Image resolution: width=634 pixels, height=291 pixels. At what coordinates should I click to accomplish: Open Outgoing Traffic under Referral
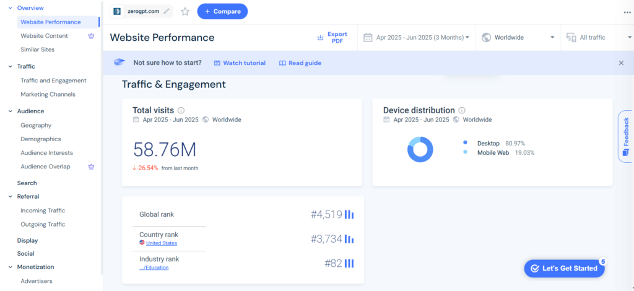[43, 224]
